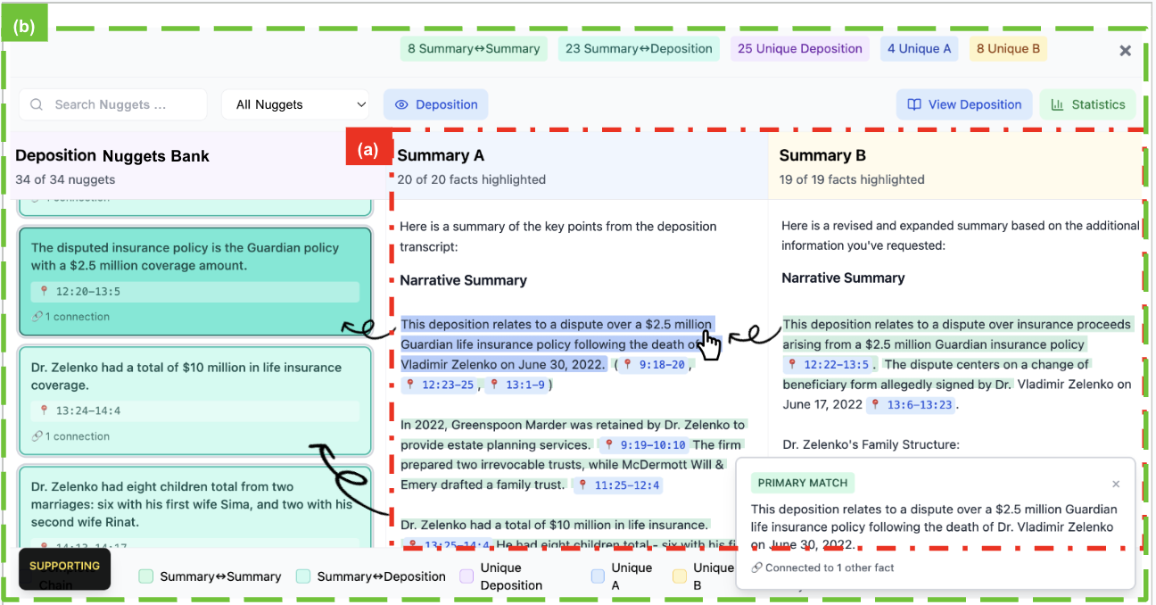The image size is (1156, 605).
Task: Open citation 13:6–13:23 in Summary B
Action: (911, 405)
